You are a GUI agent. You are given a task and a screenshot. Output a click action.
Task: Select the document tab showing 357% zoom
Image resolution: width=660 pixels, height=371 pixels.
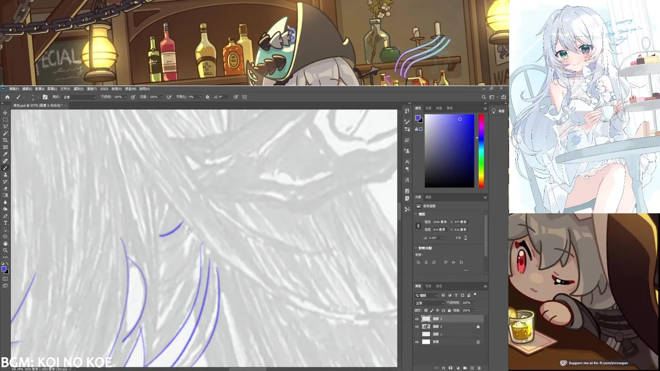coord(39,106)
